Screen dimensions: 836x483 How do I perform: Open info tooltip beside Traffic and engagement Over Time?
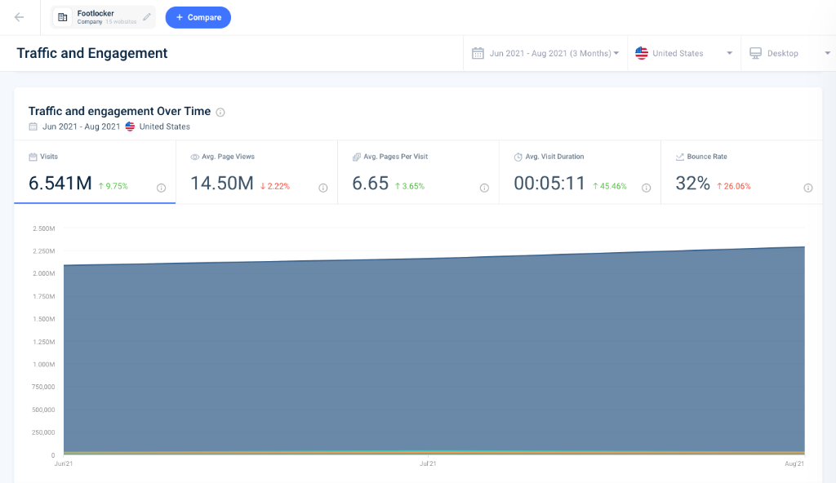point(220,112)
